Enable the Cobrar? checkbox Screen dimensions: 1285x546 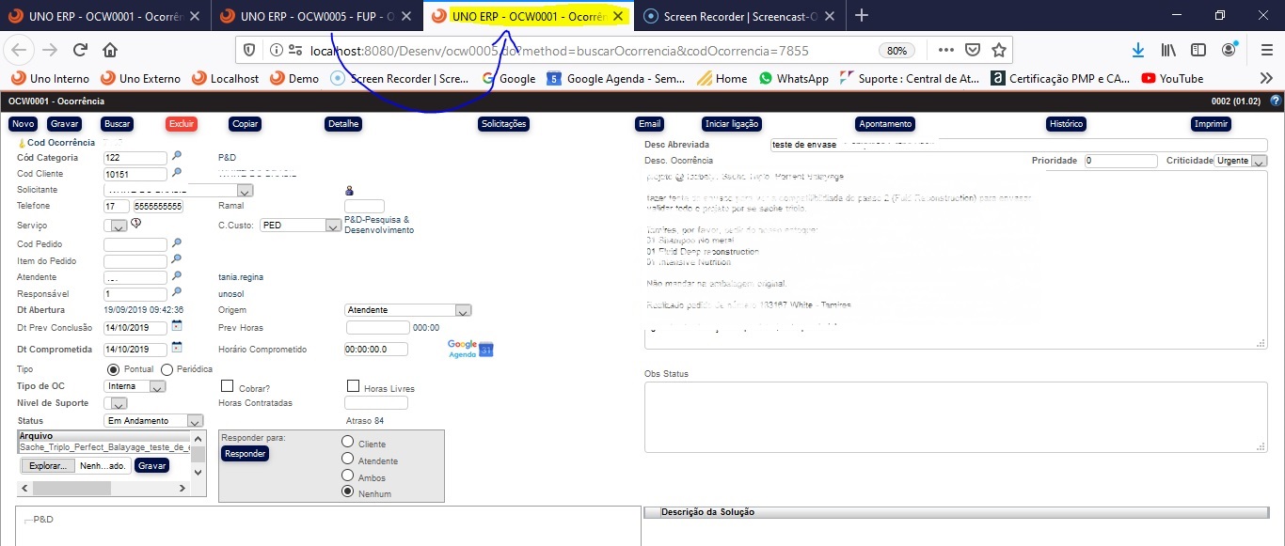[x=227, y=386]
